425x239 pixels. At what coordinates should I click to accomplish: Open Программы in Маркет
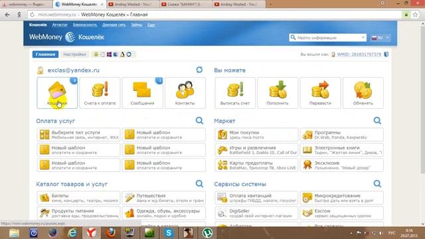tap(342, 135)
